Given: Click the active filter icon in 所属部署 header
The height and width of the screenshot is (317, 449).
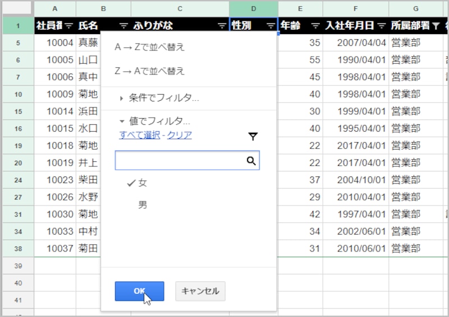Looking at the screenshot, I should click(436, 25).
